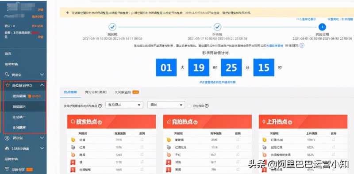The width and height of the screenshot is (354, 174).
Task: Click the left blue link at top right
Action: tap(306, 19)
